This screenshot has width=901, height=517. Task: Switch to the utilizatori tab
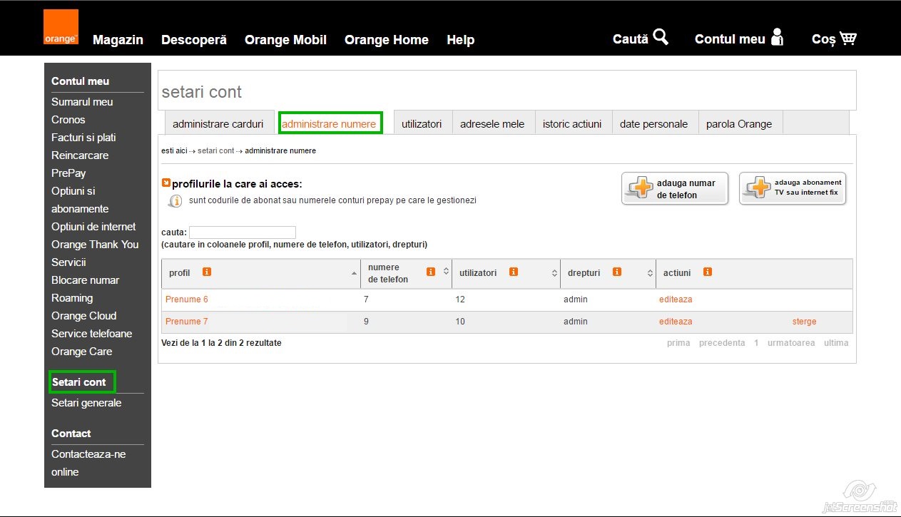[422, 123]
